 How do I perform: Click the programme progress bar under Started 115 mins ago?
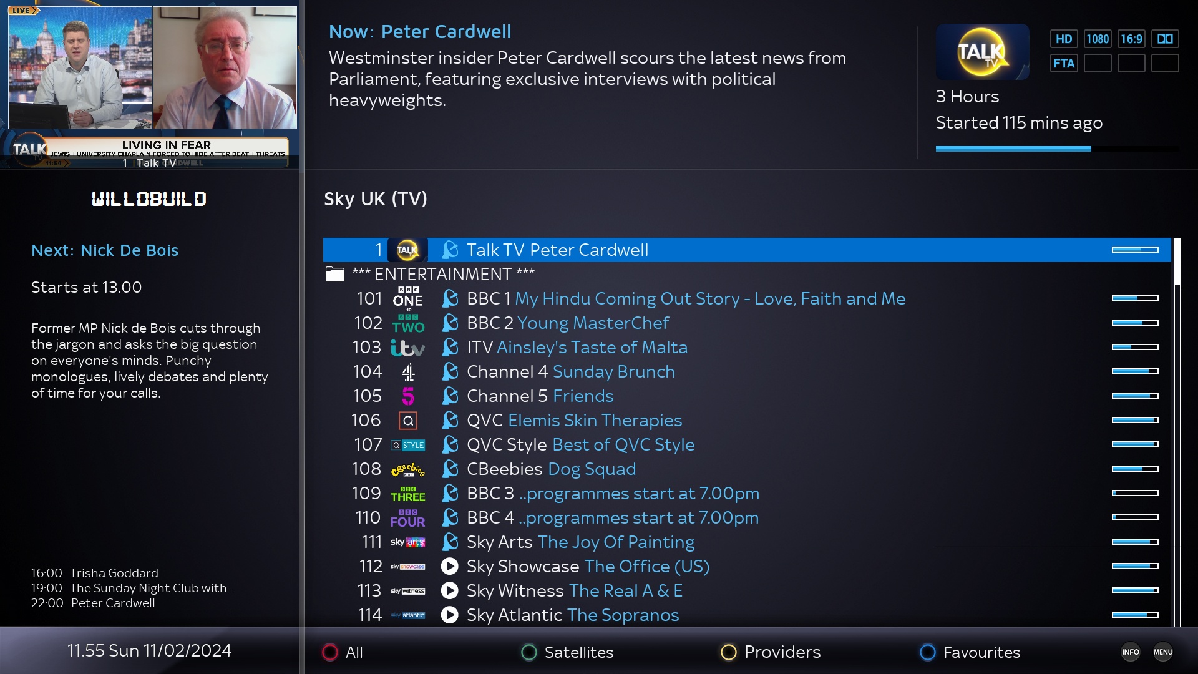[1057, 149]
